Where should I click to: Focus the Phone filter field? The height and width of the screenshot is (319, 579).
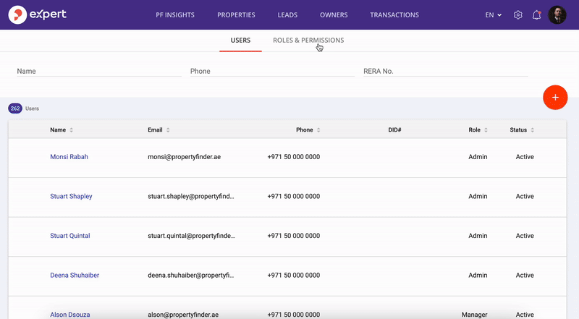coord(272,72)
